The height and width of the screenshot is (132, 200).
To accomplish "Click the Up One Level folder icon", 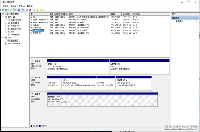I will pyautogui.click(x=11, y=10).
